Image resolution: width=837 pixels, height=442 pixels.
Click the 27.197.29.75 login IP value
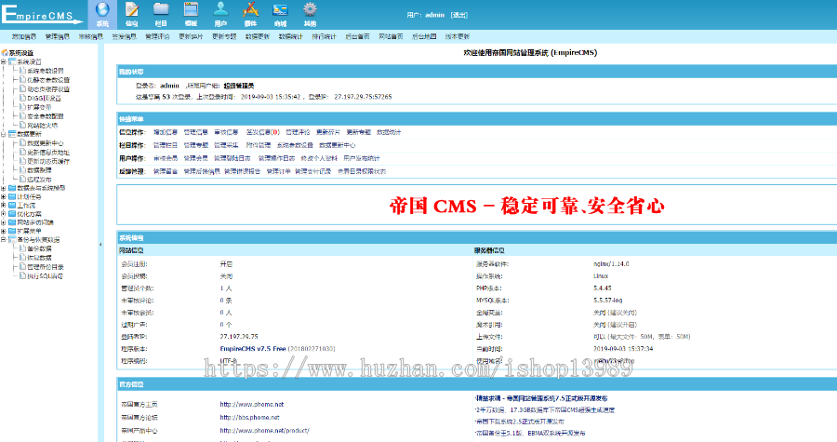(239, 336)
